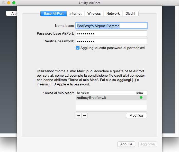Focus the Password base AirPort field

[x=111, y=34]
